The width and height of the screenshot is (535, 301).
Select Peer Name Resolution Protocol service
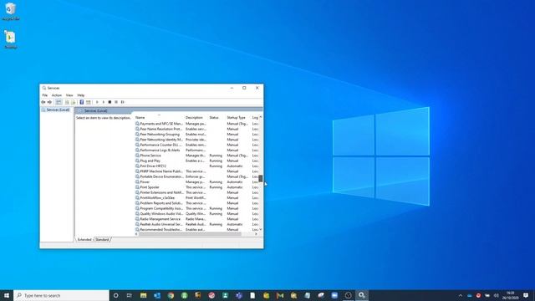click(197, 129)
